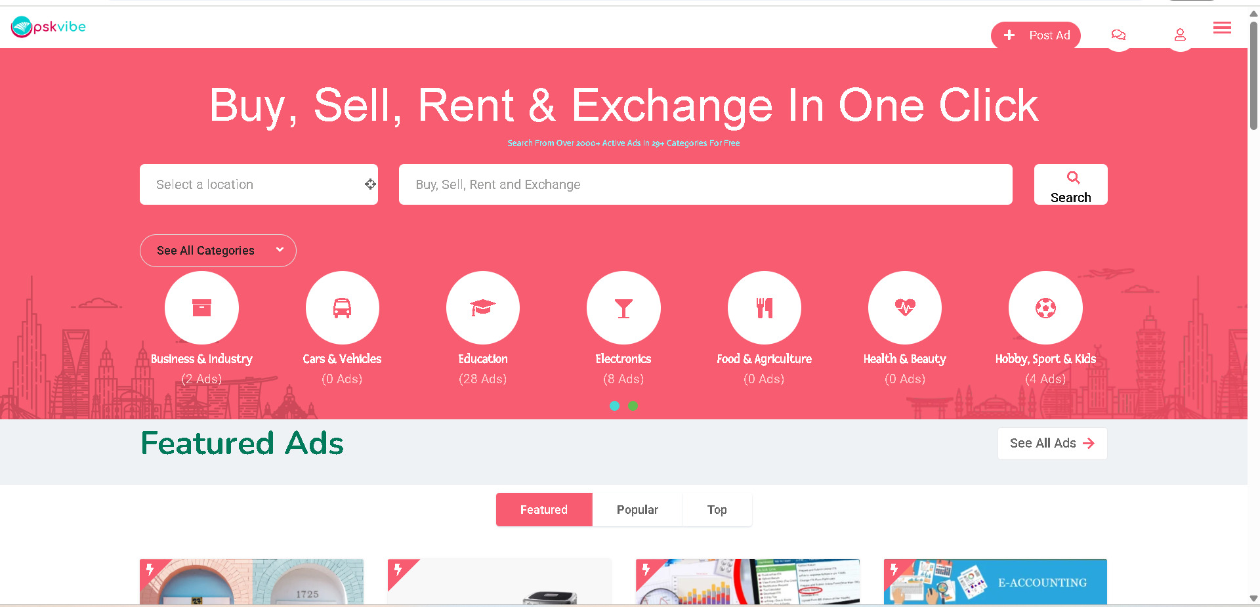Click the "(28 Ads)" count text

pyautogui.click(x=483, y=379)
